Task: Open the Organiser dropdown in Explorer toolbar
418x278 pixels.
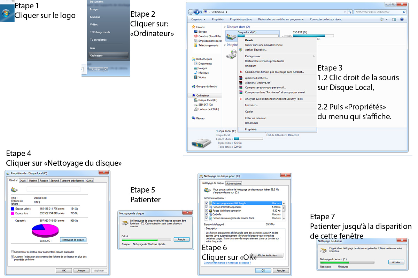Action: [199, 19]
